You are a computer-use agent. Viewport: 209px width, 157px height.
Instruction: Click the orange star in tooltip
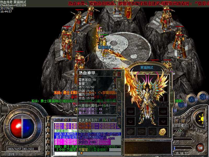click(x=82, y=153)
